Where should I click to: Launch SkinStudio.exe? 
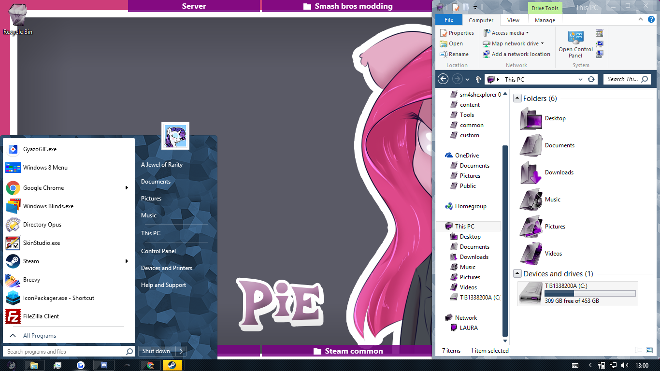[69, 243]
